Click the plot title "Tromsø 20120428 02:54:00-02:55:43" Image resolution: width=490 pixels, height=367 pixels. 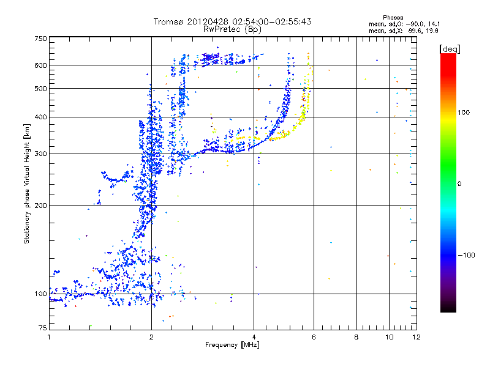pyautogui.click(x=232, y=21)
